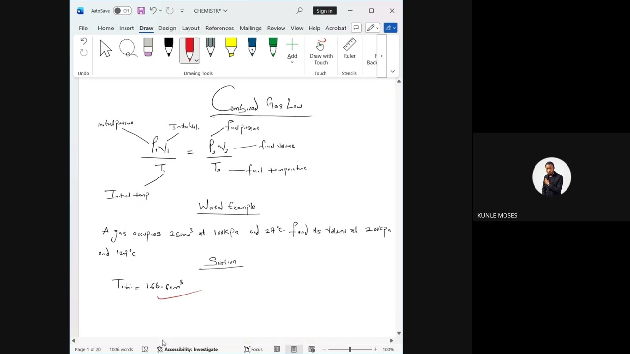Click the horizontal scrollbar left arrow
The width and height of the screenshot is (630, 354).
coord(73,340)
